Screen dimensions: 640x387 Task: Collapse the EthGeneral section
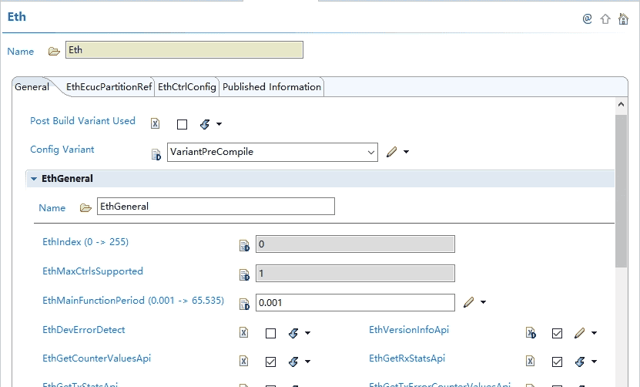(34, 179)
